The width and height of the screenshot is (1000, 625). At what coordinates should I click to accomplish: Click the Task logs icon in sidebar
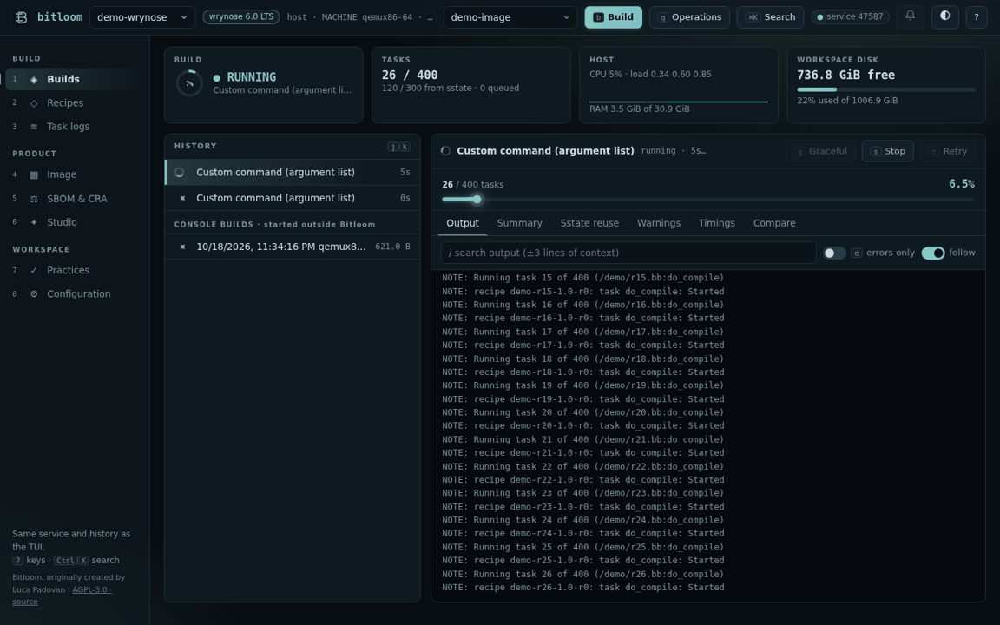coord(34,126)
